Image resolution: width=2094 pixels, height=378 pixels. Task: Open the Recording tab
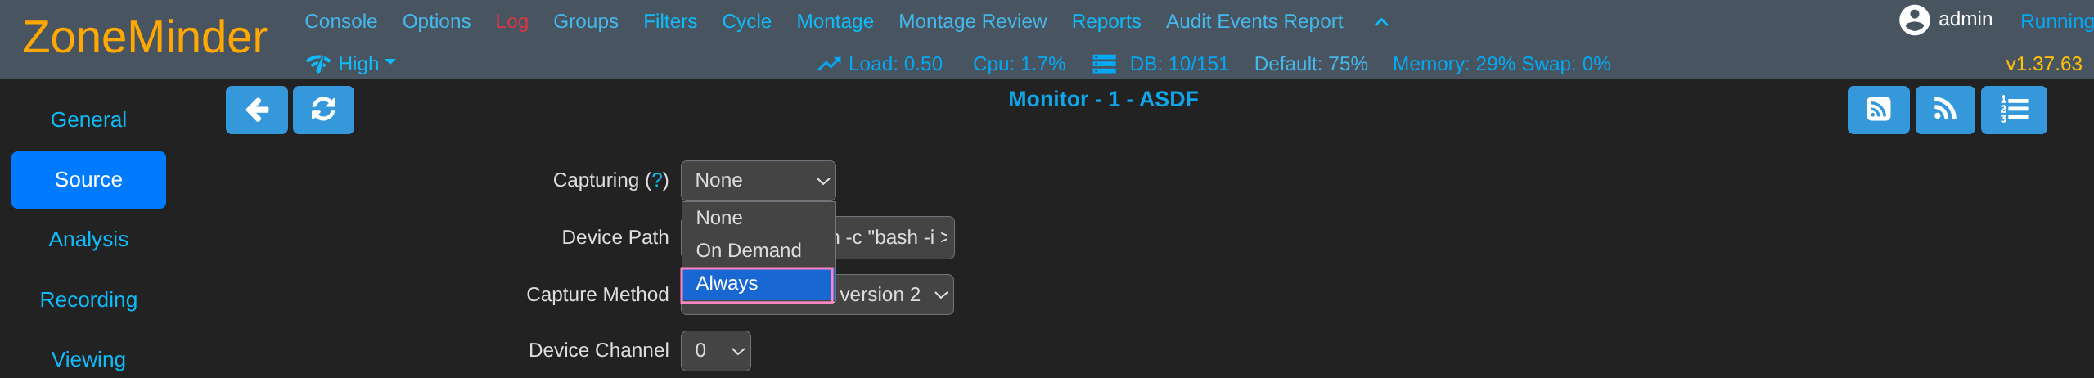tap(88, 300)
